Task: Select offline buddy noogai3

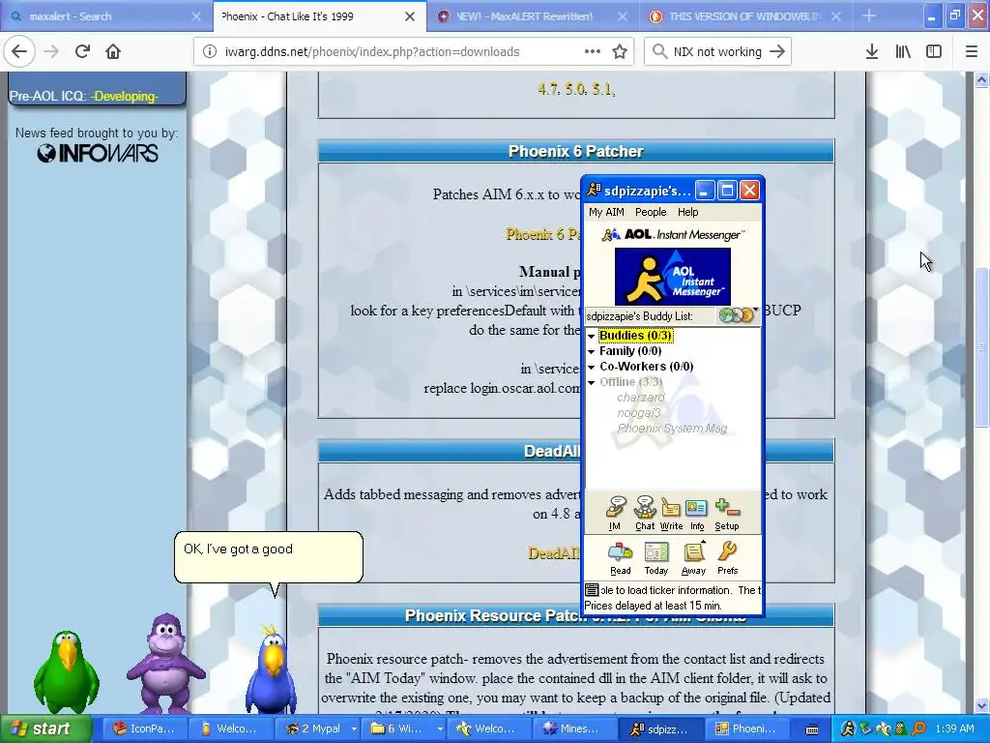Action: [x=638, y=412]
